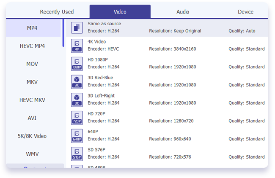Switch to the Recently Used tab

pyautogui.click(x=57, y=12)
